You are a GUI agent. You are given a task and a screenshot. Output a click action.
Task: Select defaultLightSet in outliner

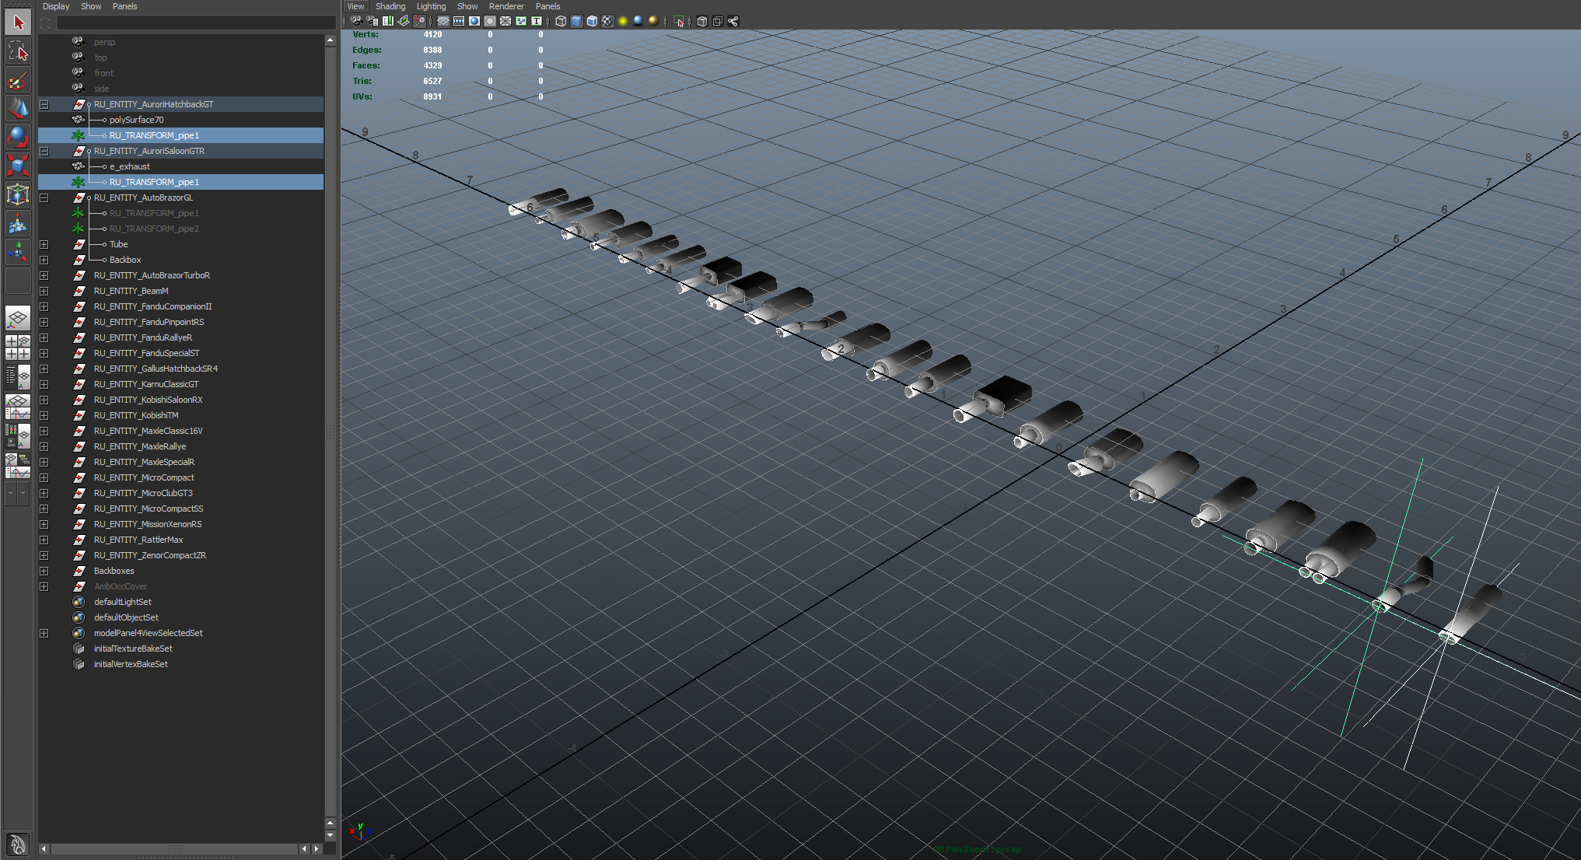click(122, 602)
